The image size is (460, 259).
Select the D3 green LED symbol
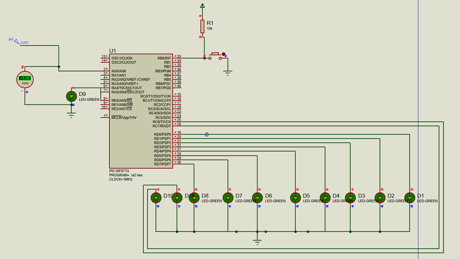point(351,198)
